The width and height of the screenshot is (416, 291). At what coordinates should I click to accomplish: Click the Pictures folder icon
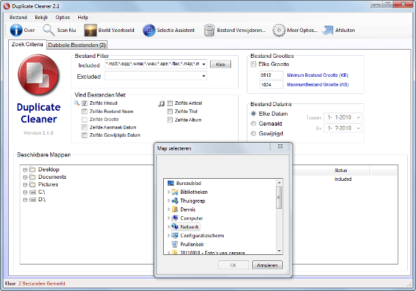coord(33,184)
